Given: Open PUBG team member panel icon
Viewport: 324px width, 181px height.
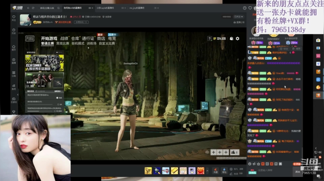Looking at the screenshot, I should click(234, 152).
